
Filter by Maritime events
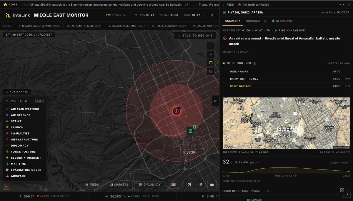pyautogui.click(x=16, y=164)
